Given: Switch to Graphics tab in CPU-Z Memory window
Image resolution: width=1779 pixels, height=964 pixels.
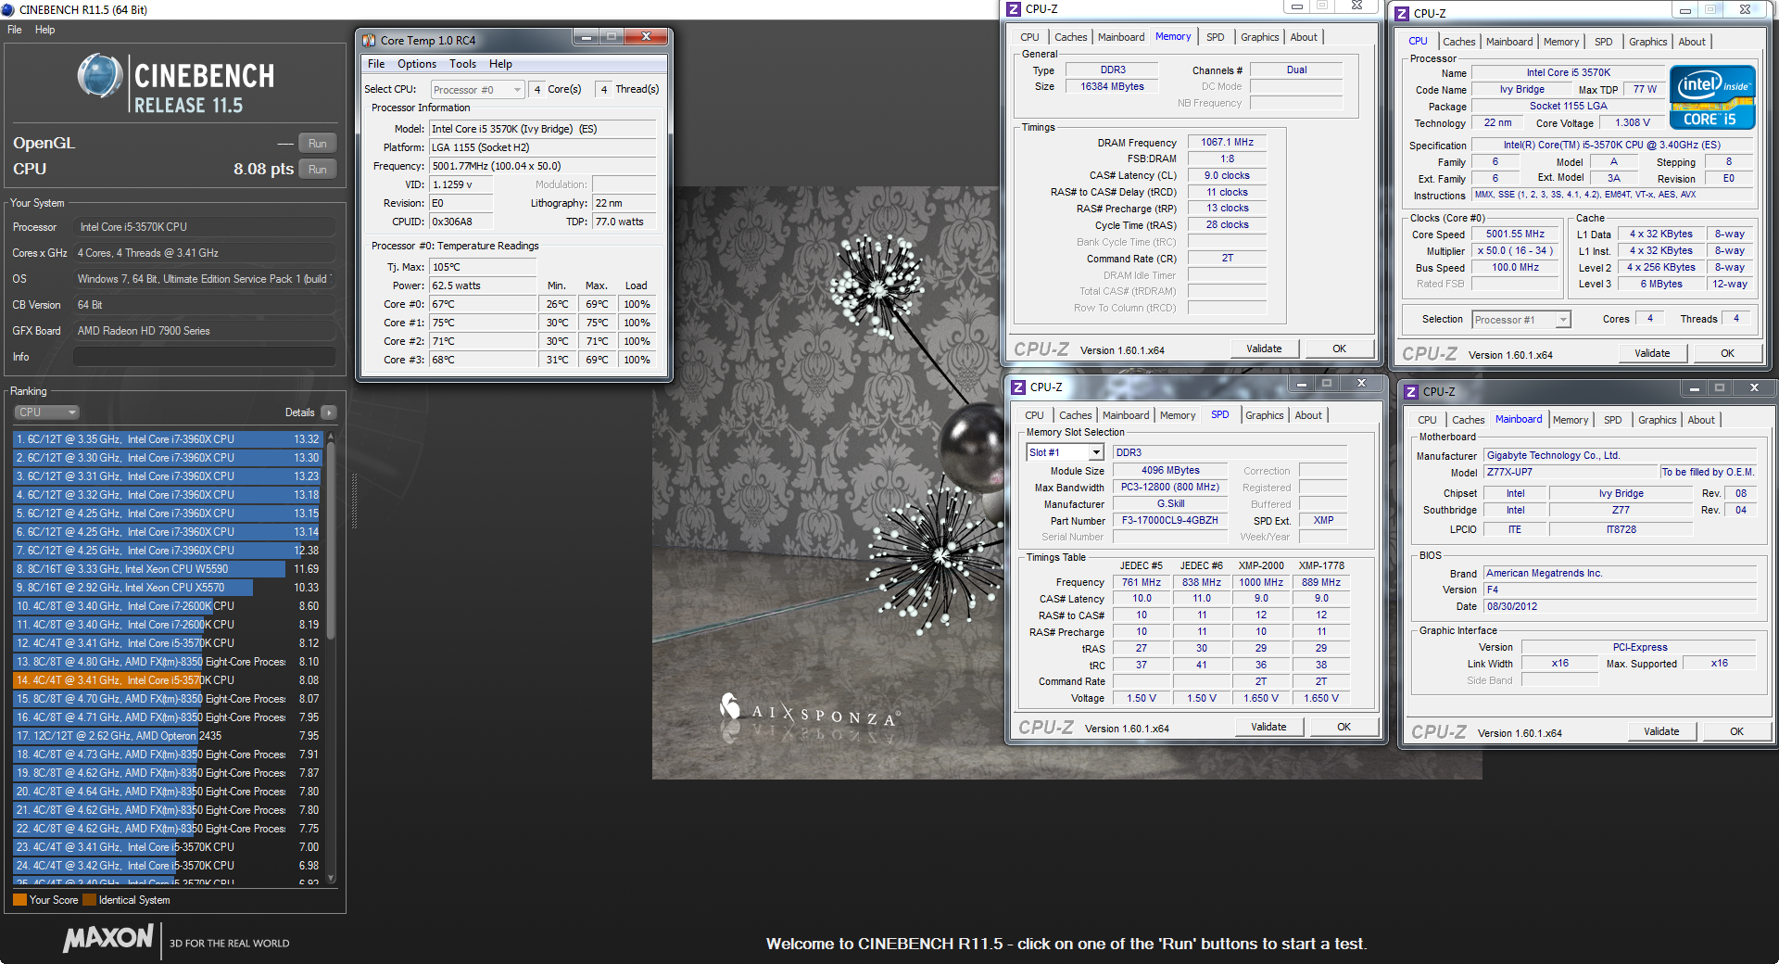Looking at the screenshot, I should click(x=1259, y=37).
